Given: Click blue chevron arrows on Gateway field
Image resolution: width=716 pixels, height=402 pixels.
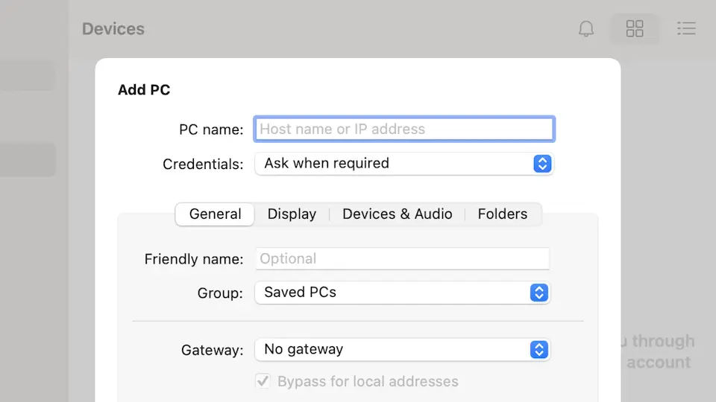Looking at the screenshot, I should (538, 349).
